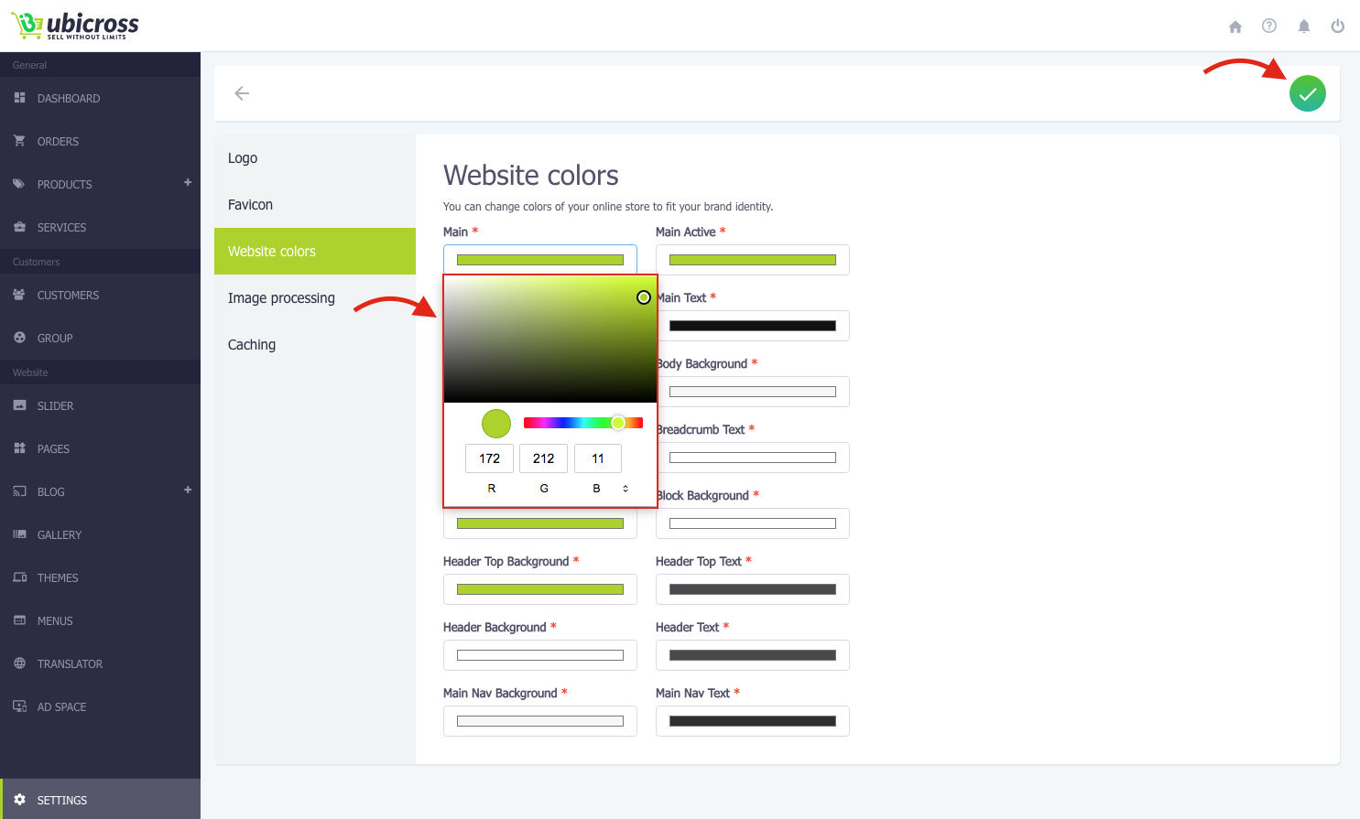This screenshot has height=819, width=1360.
Task: Pick a shade in saturation gradient area
Action: (x=550, y=339)
